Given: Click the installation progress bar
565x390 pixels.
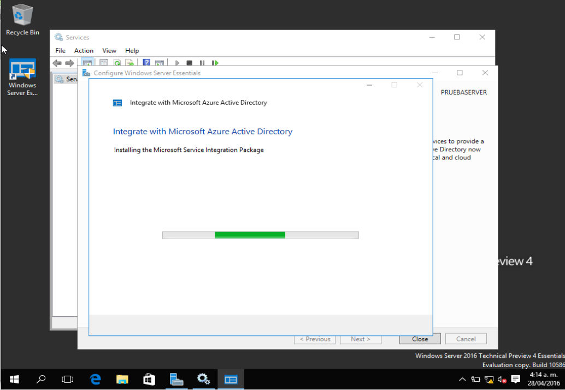Looking at the screenshot, I should click(260, 235).
